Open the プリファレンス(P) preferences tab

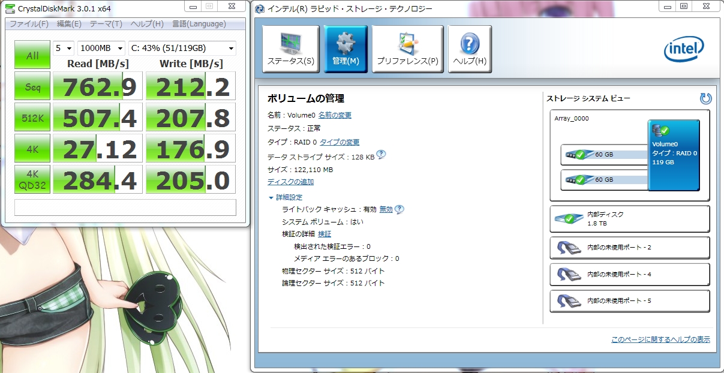point(407,49)
